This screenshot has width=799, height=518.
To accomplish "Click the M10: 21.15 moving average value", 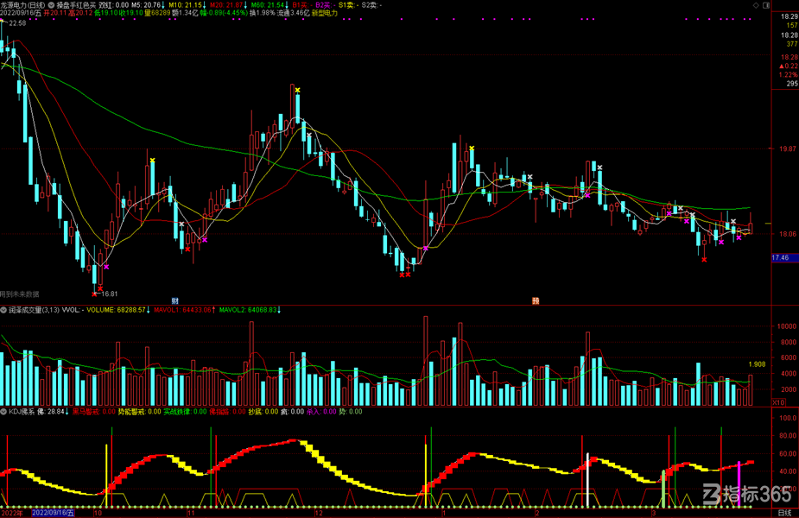I will point(187,5).
